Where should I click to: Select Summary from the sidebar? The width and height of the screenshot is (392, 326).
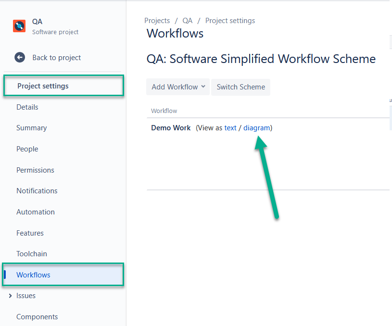tap(31, 128)
